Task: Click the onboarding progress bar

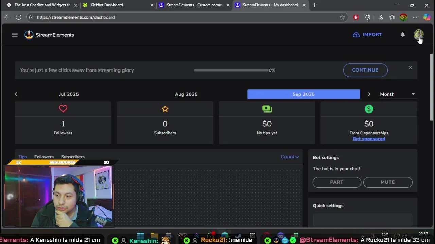Action: pyautogui.click(x=231, y=70)
